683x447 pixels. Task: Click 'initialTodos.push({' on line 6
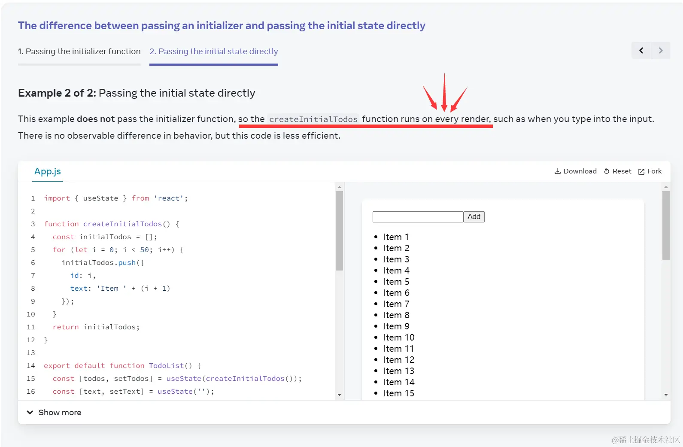[x=103, y=263]
